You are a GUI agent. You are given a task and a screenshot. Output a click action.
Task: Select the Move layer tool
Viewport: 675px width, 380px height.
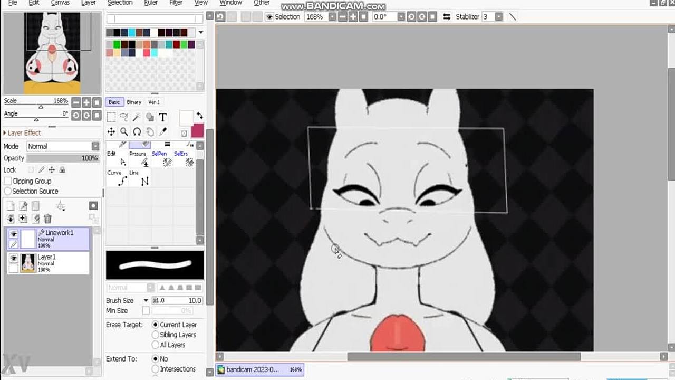point(111,131)
